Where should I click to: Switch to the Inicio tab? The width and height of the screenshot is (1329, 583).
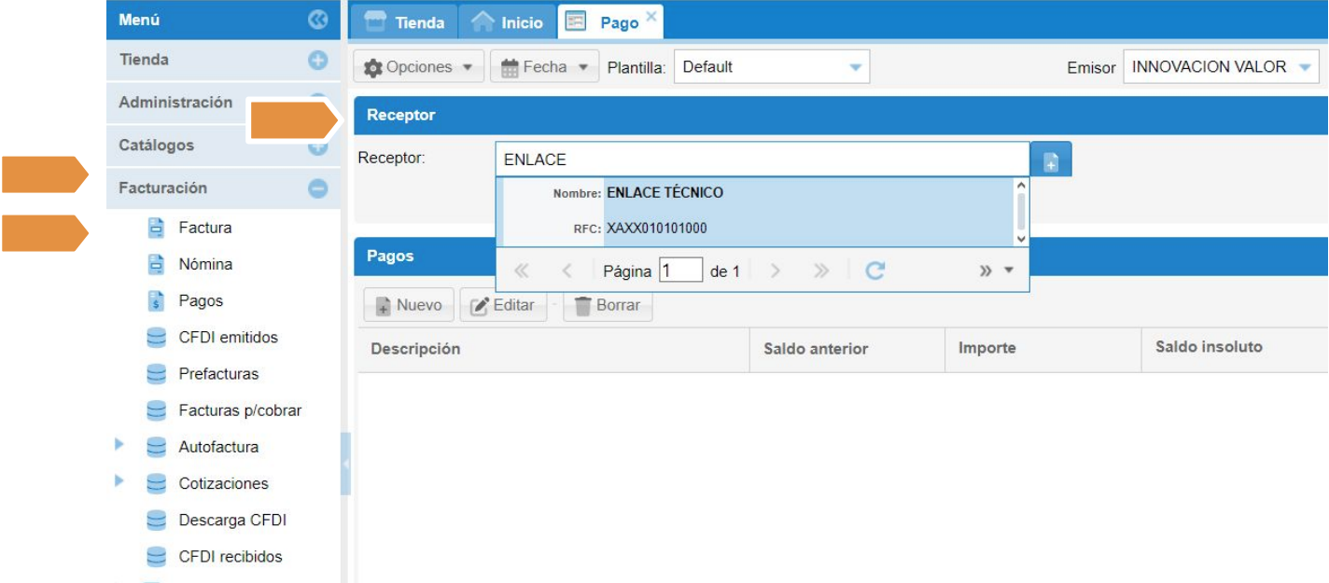508,22
